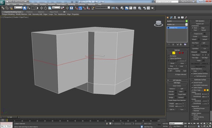Image resolution: width=212 pixels, height=128 pixels.
Task: Open the Customize menu
Action: (81, 4)
